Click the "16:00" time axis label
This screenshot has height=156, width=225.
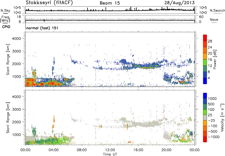click(138, 150)
